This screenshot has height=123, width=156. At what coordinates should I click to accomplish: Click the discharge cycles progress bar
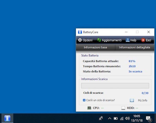tap(115, 86)
